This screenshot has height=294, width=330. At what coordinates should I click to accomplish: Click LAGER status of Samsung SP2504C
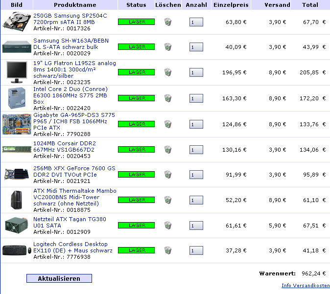[137, 22]
